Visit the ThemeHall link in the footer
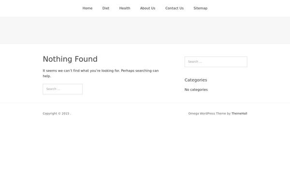This screenshot has width=290, height=193. [239, 113]
